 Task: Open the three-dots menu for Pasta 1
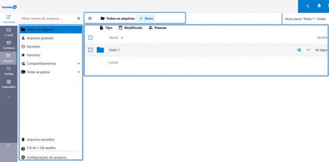click(x=308, y=50)
